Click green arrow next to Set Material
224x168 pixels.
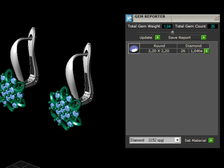click(211, 140)
